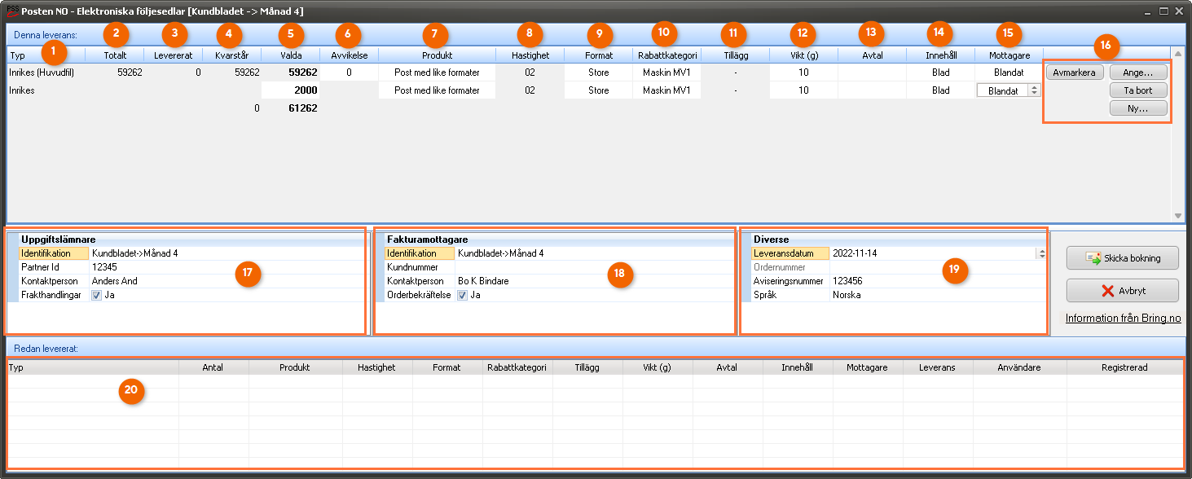Open the Leveransdatum date dropdown arrow
Image resolution: width=1192 pixels, height=479 pixels.
[1040, 253]
